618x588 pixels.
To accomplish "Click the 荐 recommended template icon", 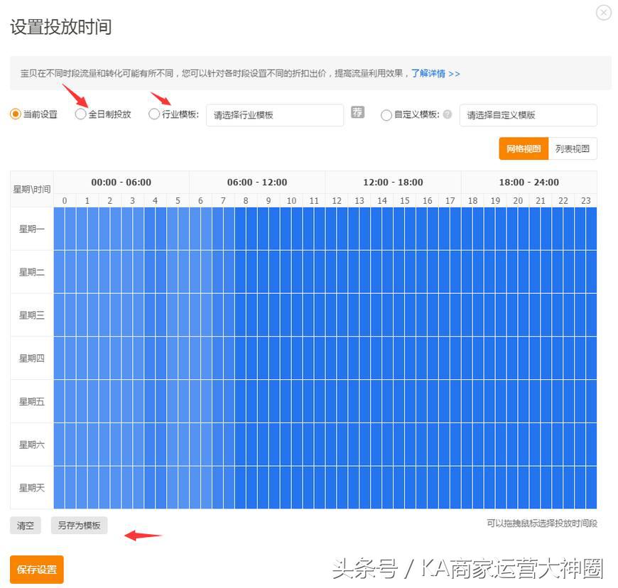I will tap(357, 112).
